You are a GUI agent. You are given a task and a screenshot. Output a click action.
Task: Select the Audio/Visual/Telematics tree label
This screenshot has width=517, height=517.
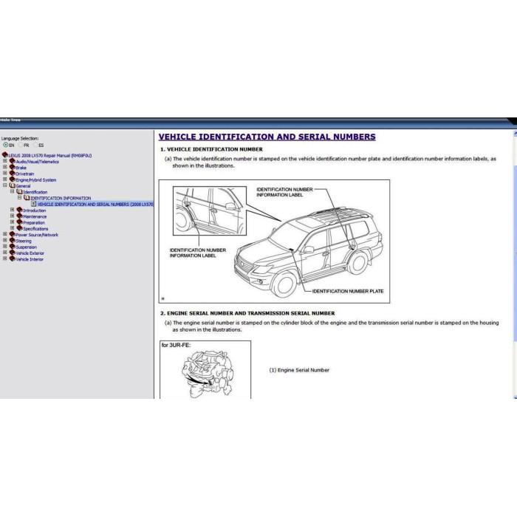[x=37, y=162]
